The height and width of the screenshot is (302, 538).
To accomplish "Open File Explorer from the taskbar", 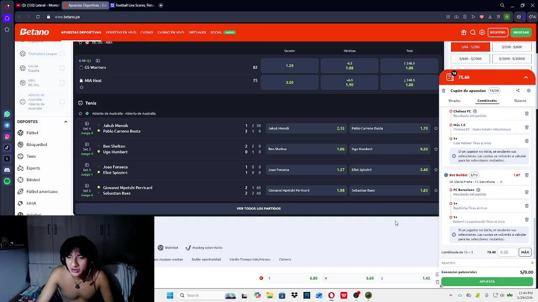I will click(269, 295).
